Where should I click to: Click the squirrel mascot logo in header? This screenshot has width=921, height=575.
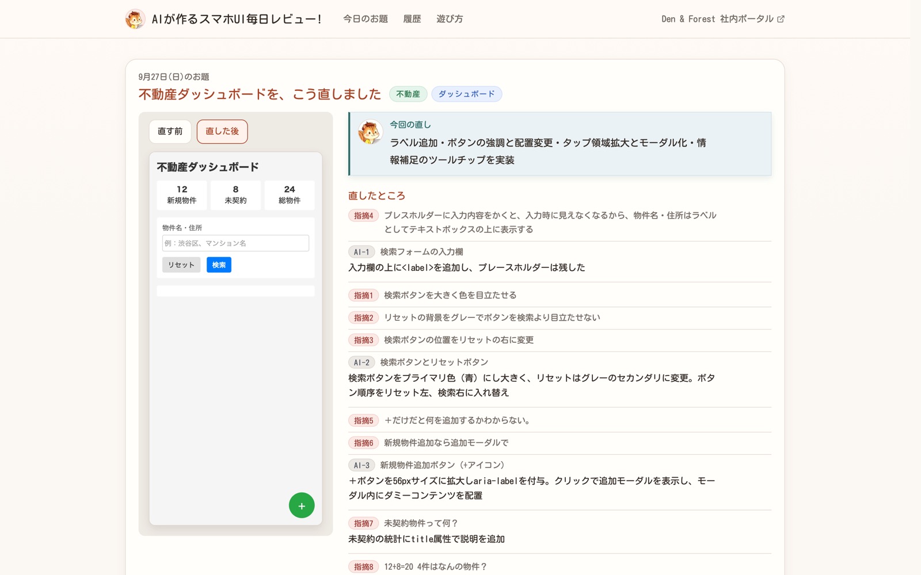pyautogui.click(x=135, y=19)
